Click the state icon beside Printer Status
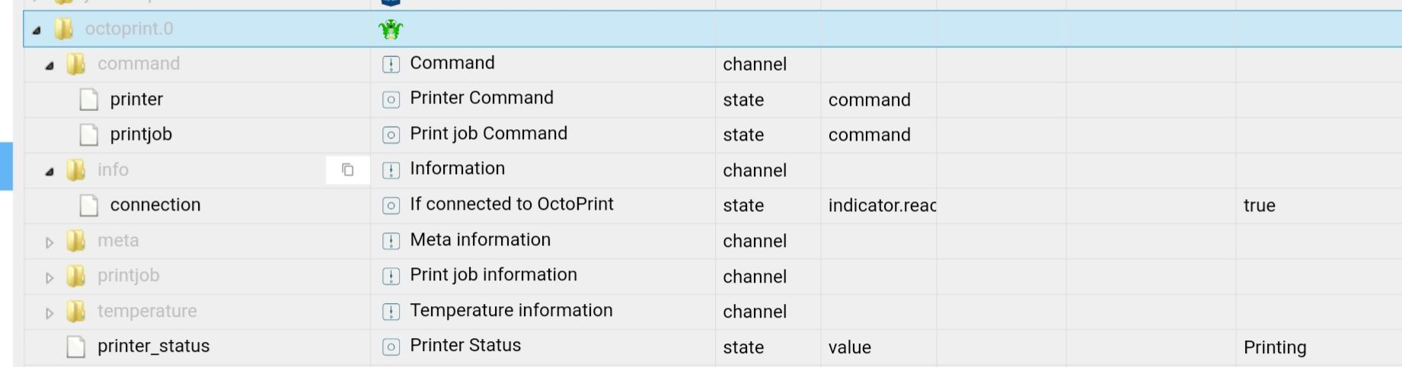 [x=391, y=347]
